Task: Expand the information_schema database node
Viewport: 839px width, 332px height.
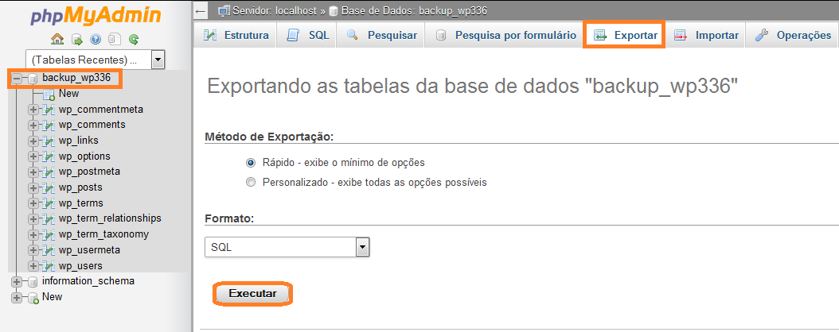Action: point(17,281)
